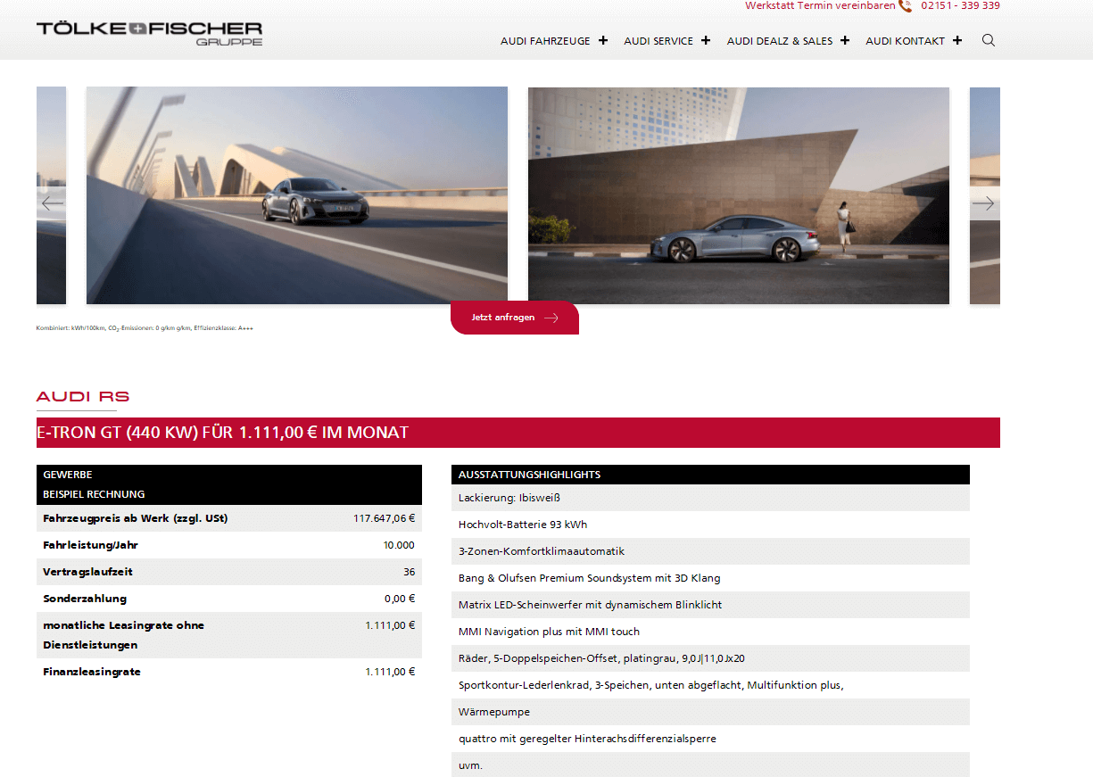This screenshot has width=1093, height=777.
Task: Click the Hochvolt-Batterie 93 kWh row
Action: 710,525
